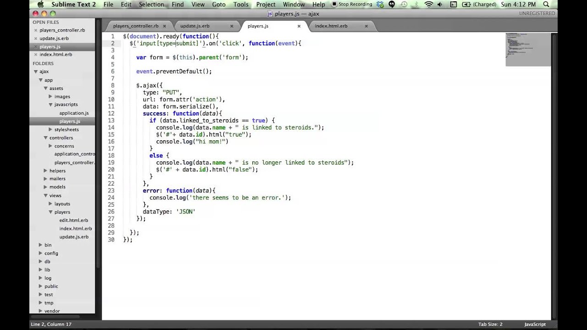The width and height of the screenshot is (587, 330).
Task: Open the Project menu
Action: pos(266,5)
